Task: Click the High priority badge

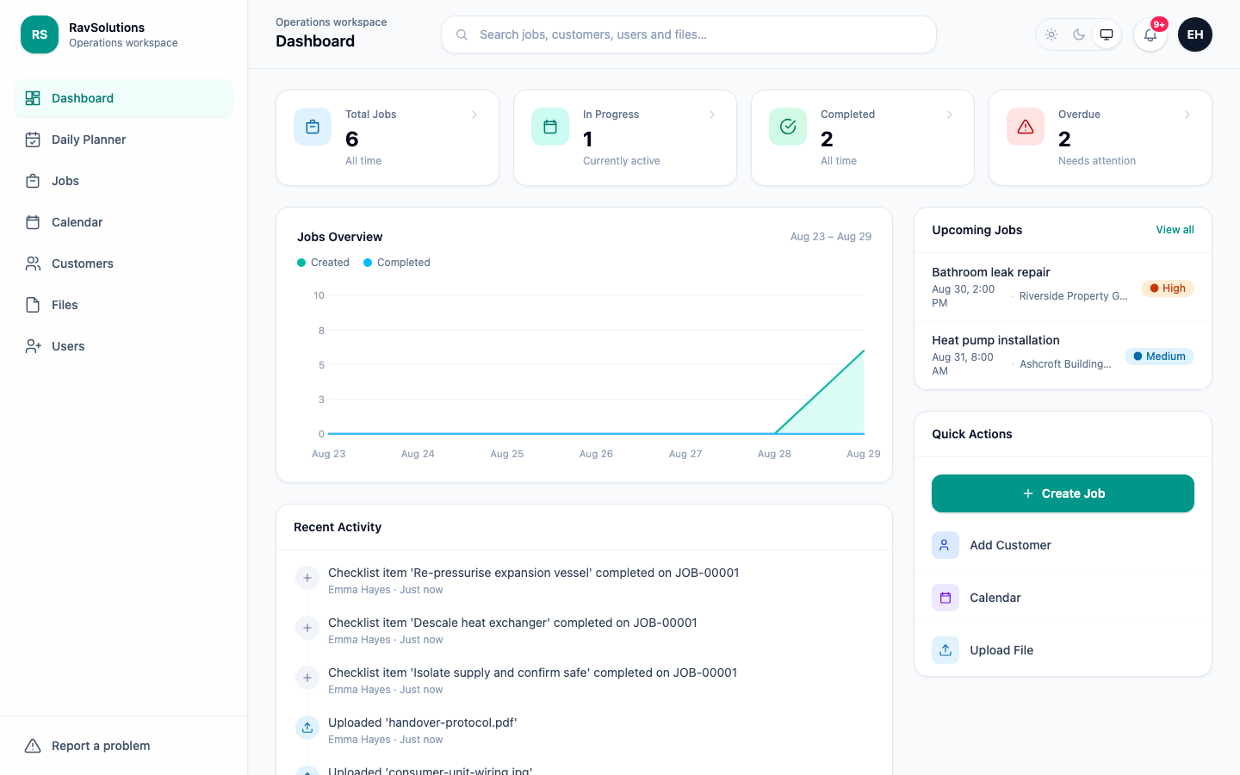Action: click(1168, 288)
